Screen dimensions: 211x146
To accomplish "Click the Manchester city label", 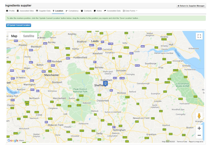I will (x=52, y=75).
